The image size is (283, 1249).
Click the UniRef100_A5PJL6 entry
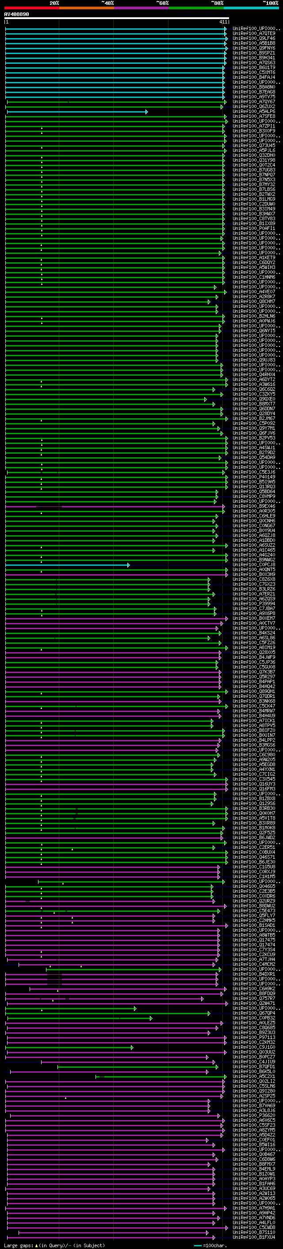254,150
